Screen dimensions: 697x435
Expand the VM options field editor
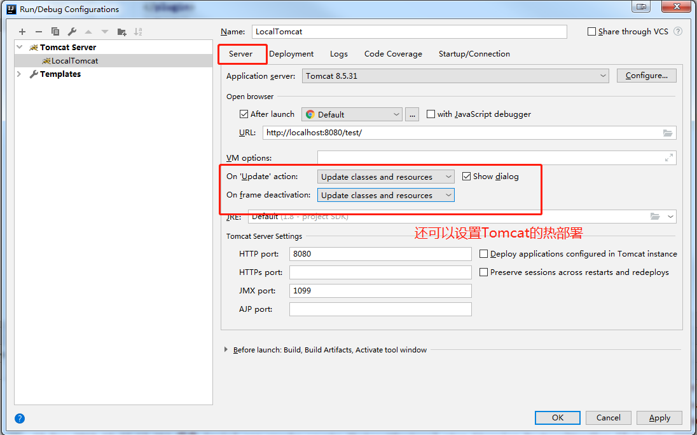(668, 157)
